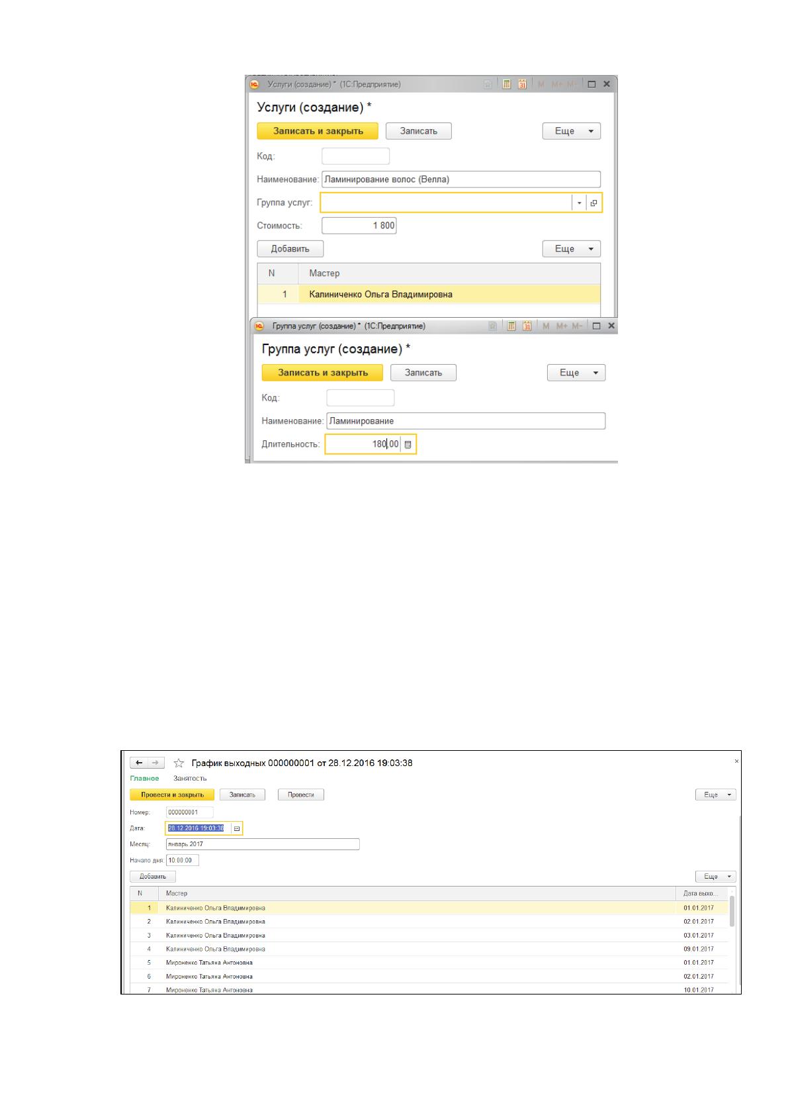Switch to the Главное tab
The image size is (788, 1115).
pos(144,779)
